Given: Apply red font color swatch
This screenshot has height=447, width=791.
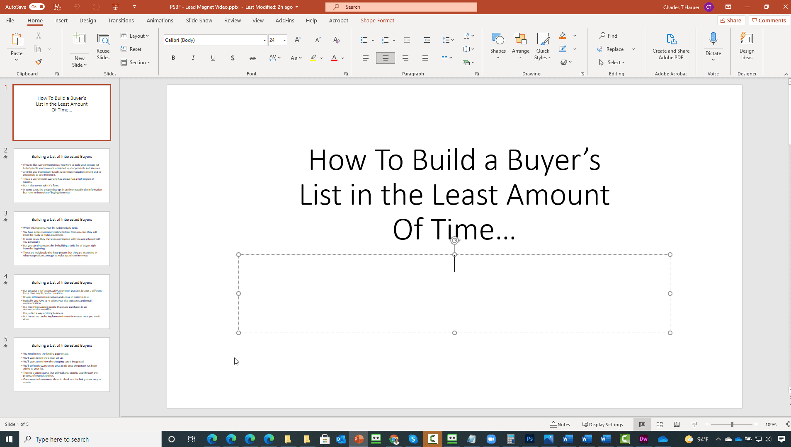Looking at the screenshot, I should (334, 58).
